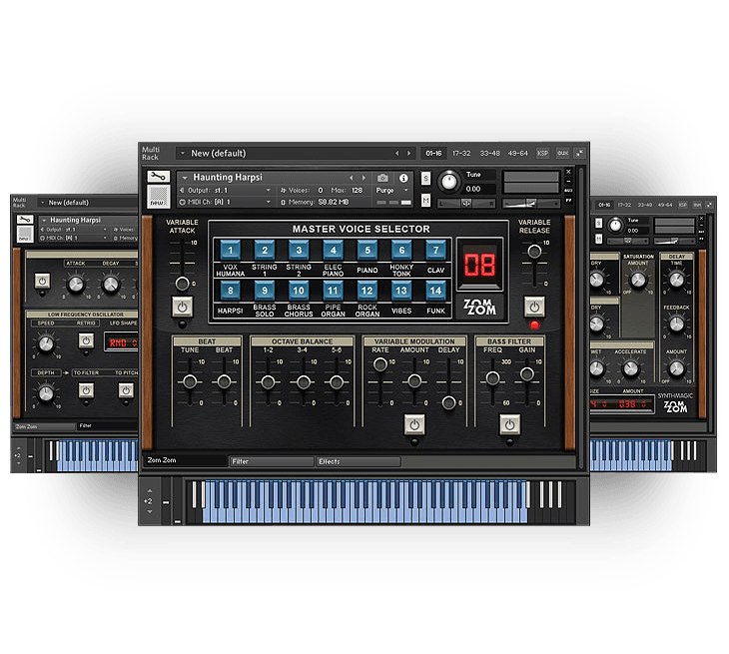The image size is (729, 654).
Task: Select voice 9 Brass Solo
Action: click(x=265, y=291)
